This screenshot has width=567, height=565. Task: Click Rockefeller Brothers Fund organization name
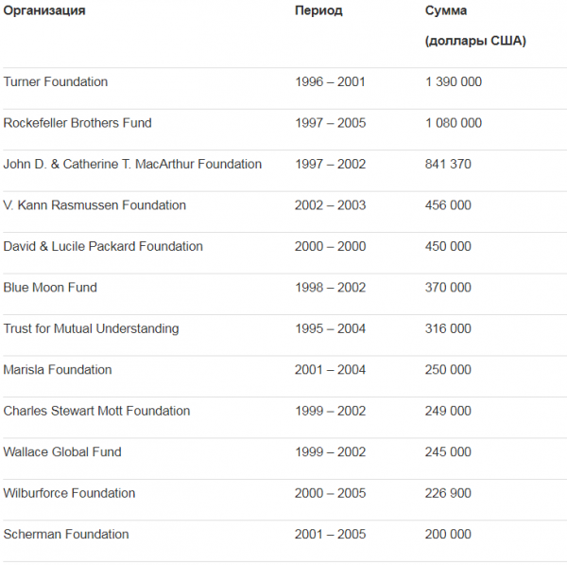tap(77, 123)
